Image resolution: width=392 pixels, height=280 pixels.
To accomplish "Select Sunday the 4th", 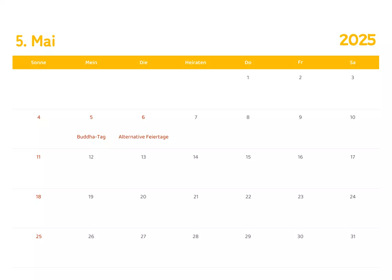I will click(x=39, y=117).
